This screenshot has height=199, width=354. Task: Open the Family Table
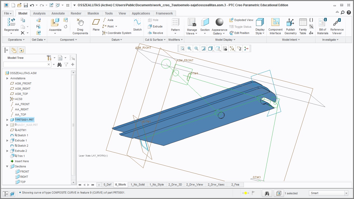pyautogui.click(x=303, y=26)
